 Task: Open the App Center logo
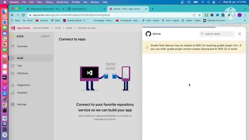click(x=13, y=28)
